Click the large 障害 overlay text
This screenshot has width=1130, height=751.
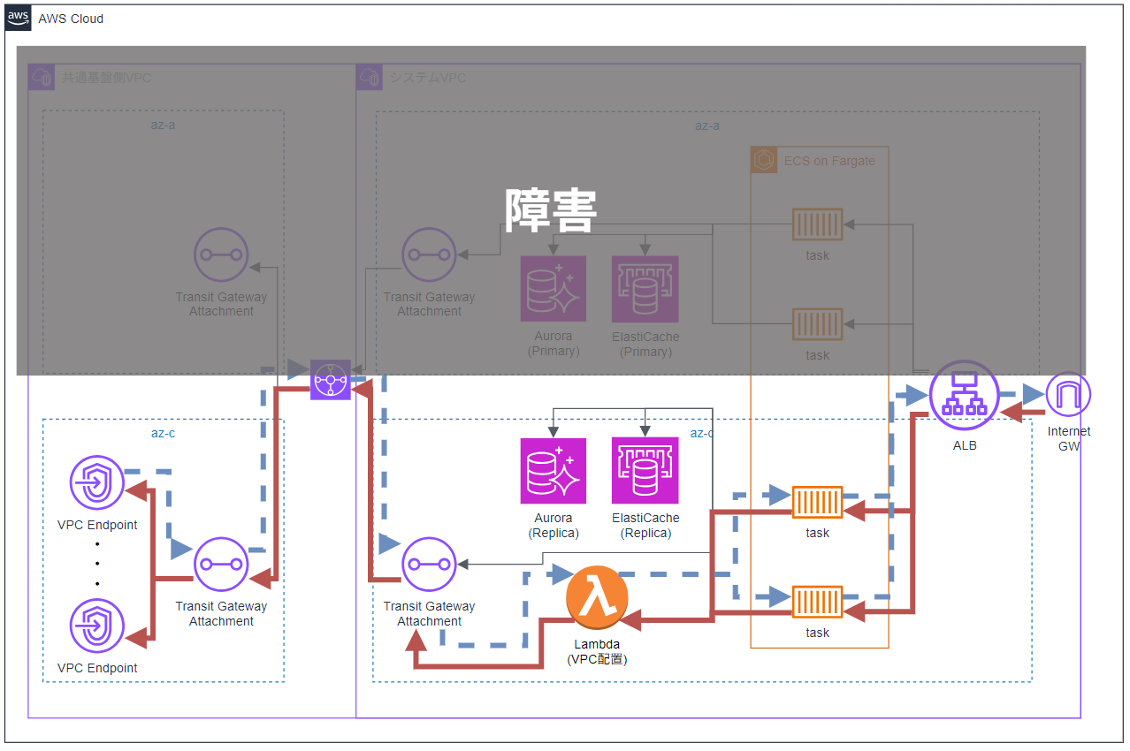(x=551, y=210)
